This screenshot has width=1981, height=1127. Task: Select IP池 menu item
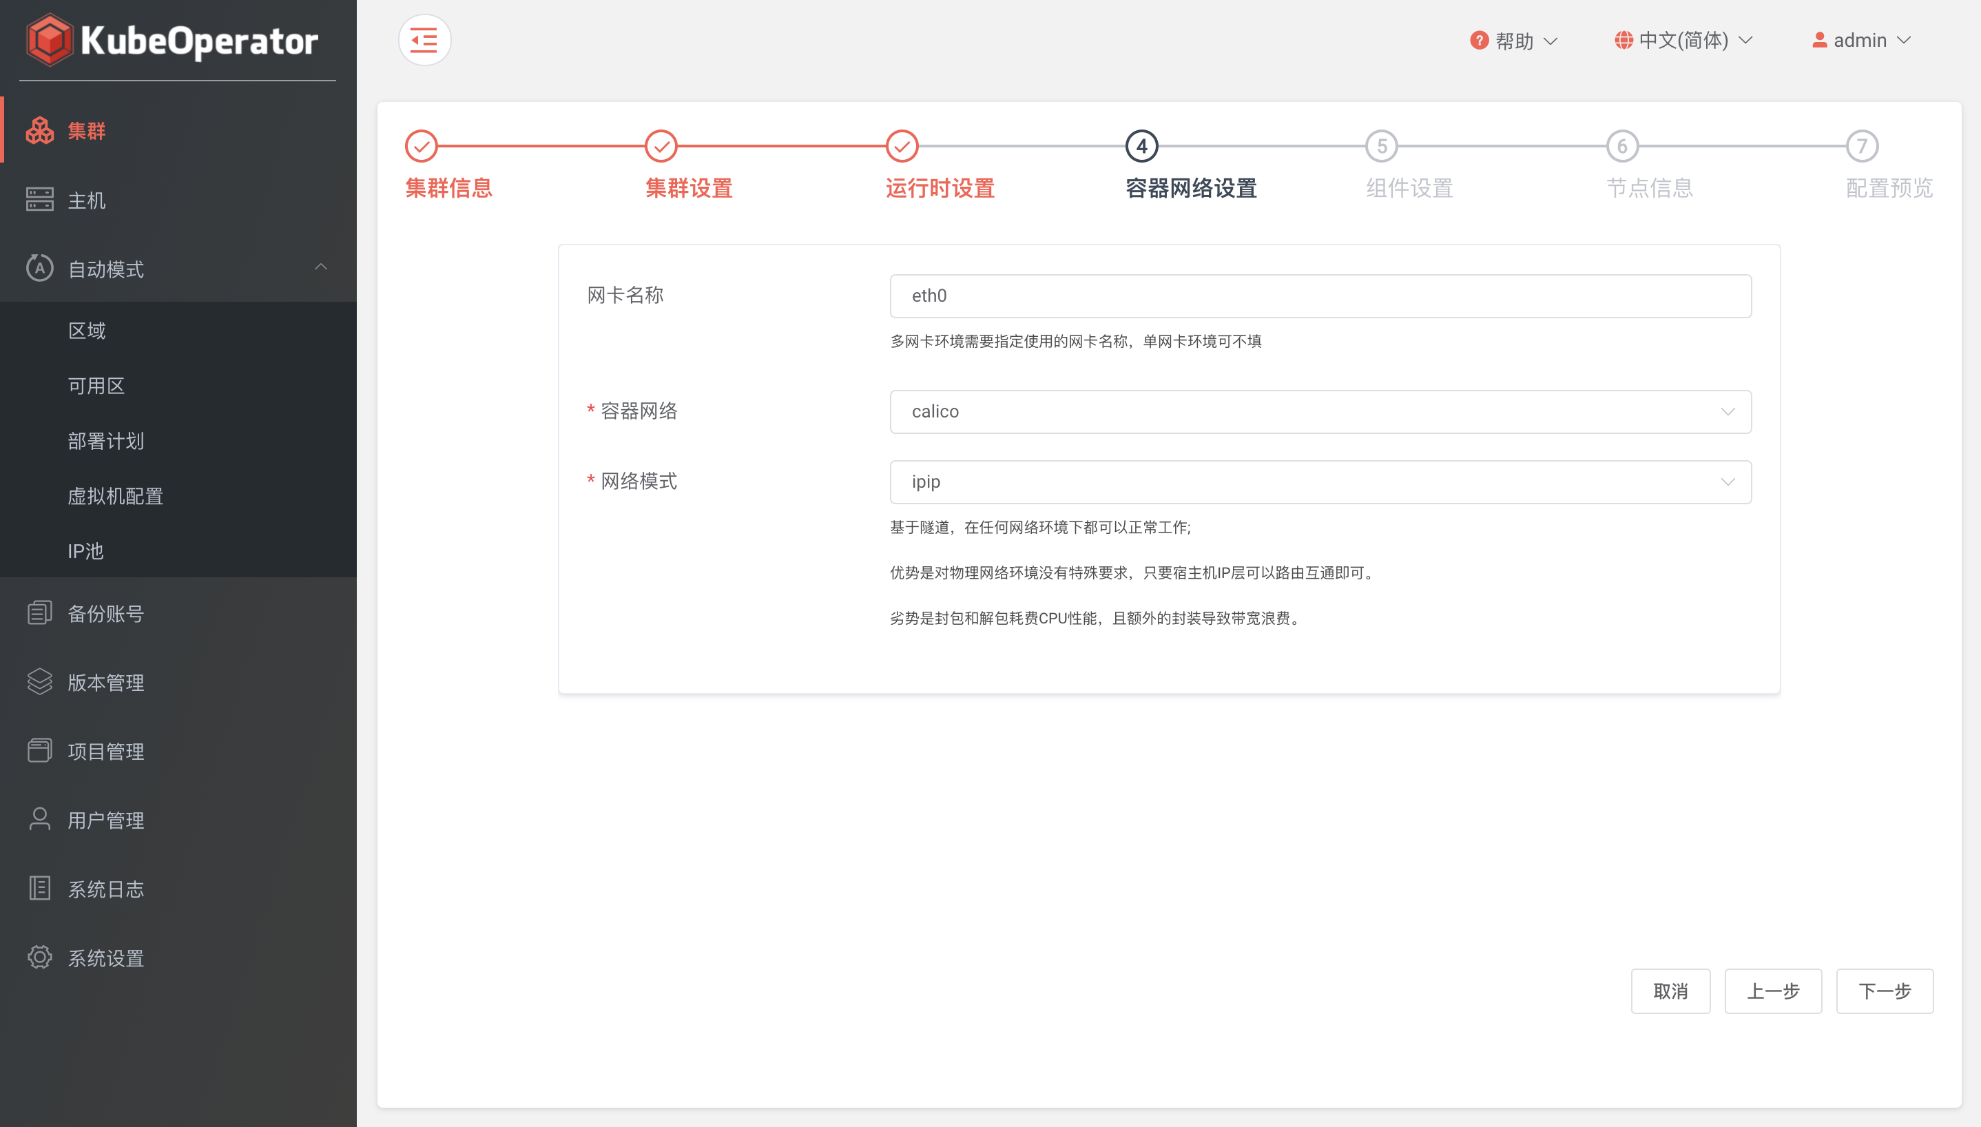point(85,551)
